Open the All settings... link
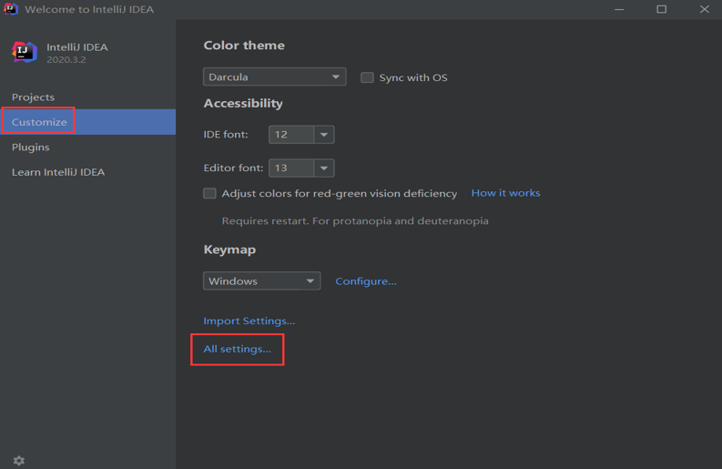This screenshot has width=722, height=469. point(238,349)
